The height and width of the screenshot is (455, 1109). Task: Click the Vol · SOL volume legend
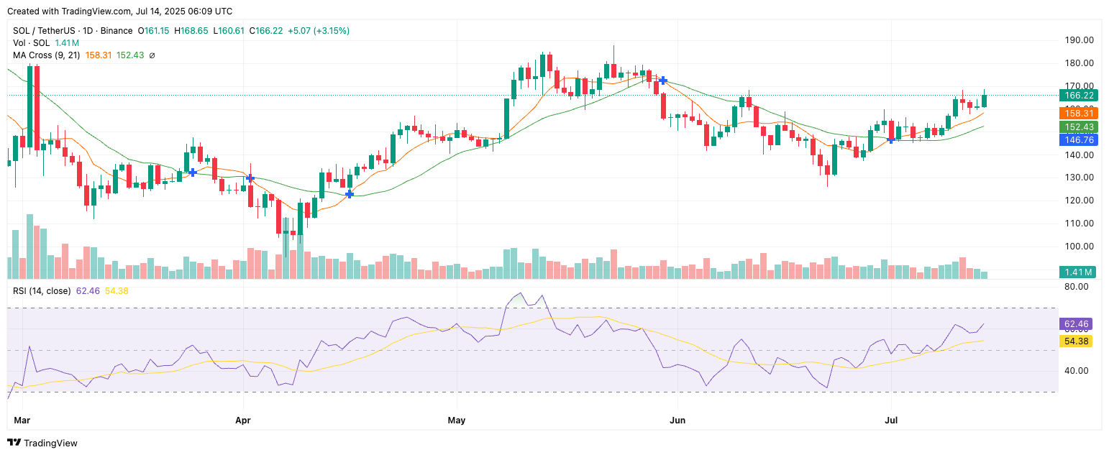tap(32, 43)
